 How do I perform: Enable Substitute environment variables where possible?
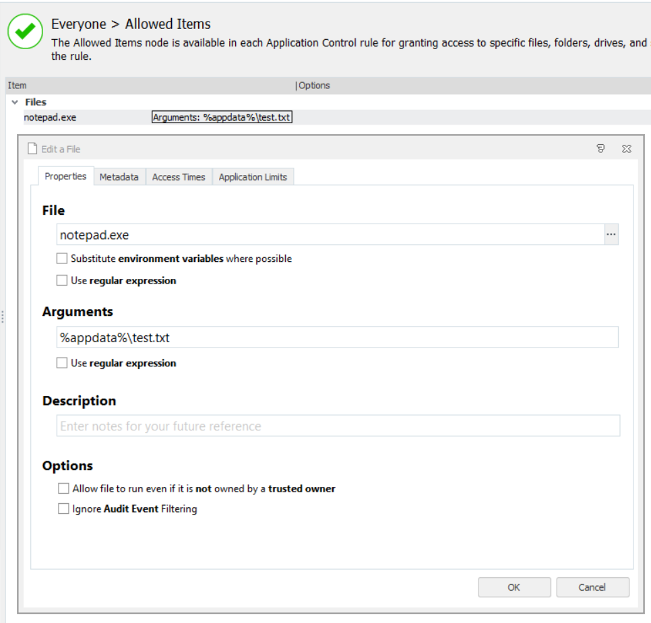(x=61, y=259)
